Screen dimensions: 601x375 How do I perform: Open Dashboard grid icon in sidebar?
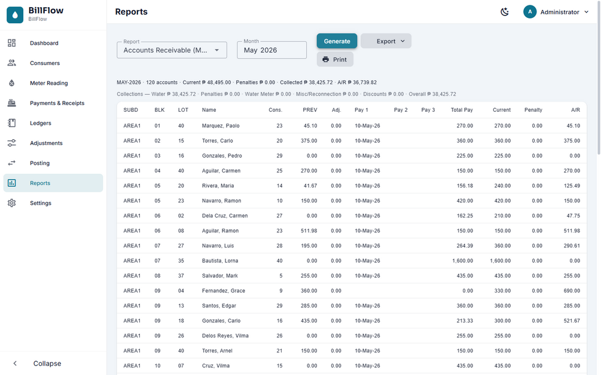12,43
